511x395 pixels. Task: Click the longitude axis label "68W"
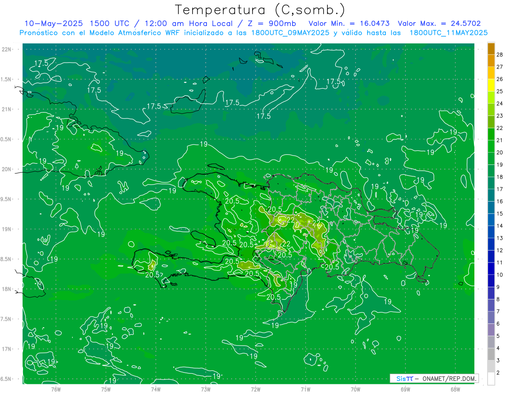tap(455, 389)
